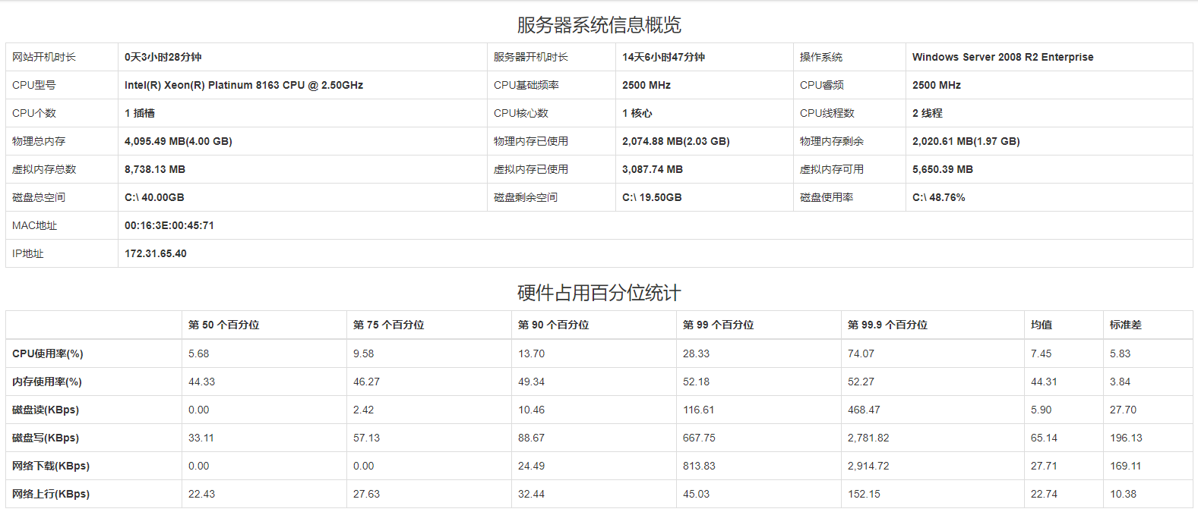Select the 网站开机时长 label
This screenshot has height=512, width=1198.
(x=44, y=57)
